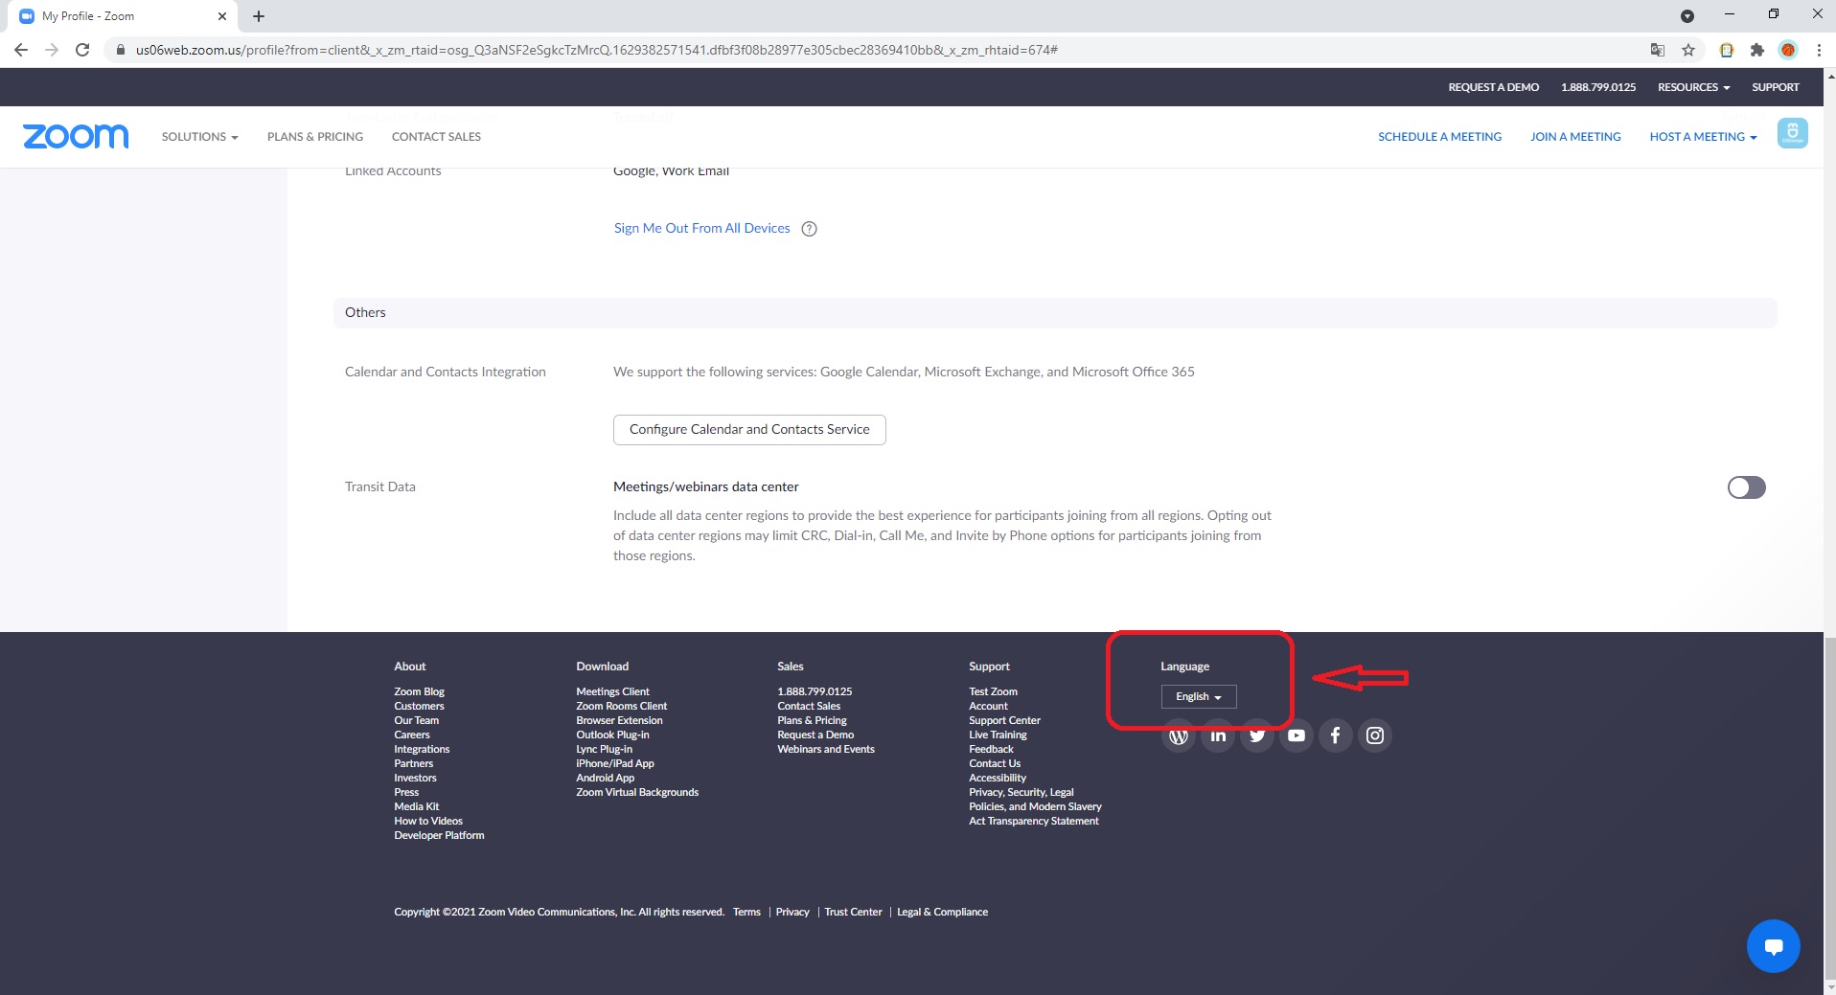Open Support Center footer link
Viewport: 1836px width, 995px height.
point(1004,720)
